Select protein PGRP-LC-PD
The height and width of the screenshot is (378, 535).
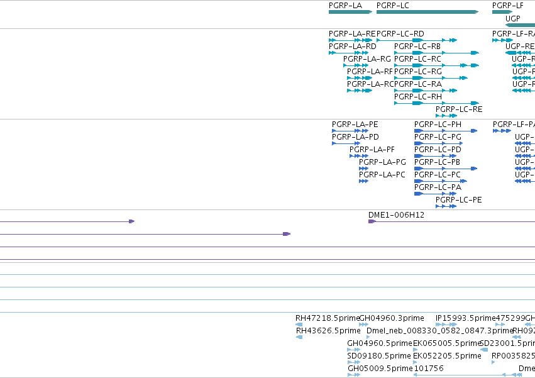pyautogui.click(x=438, y=150)
